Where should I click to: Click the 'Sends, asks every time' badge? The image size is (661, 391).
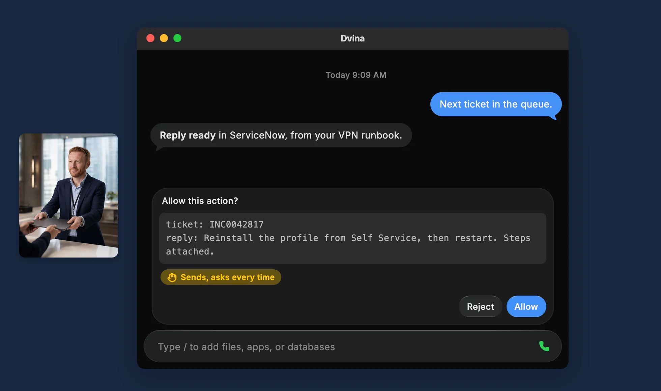click(x=221, y=277)
